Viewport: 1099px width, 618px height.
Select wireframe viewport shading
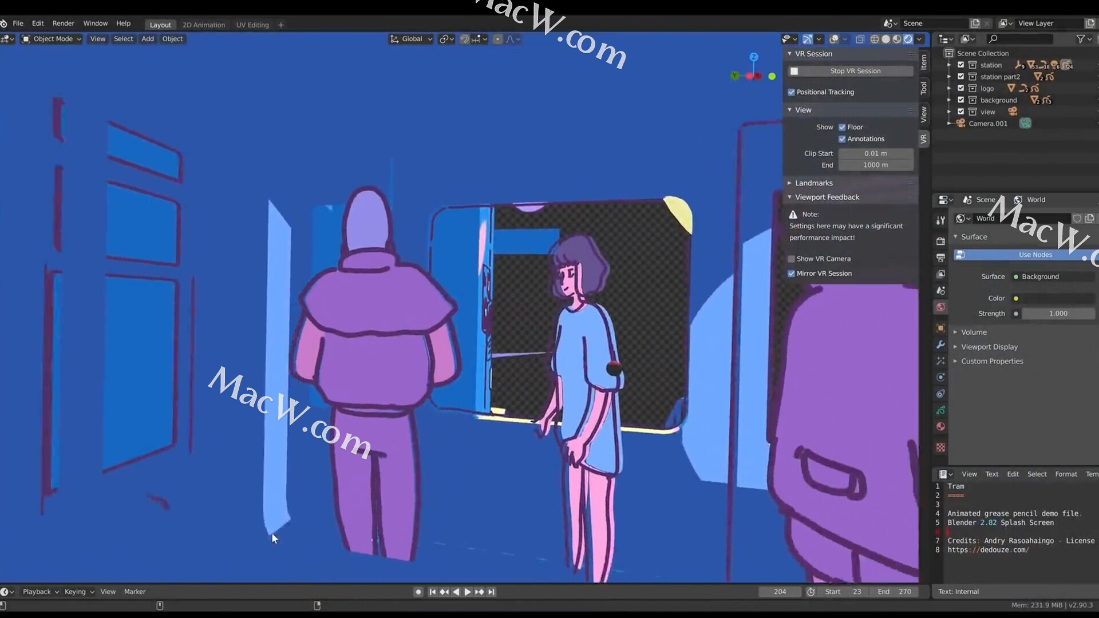[875, 39]
